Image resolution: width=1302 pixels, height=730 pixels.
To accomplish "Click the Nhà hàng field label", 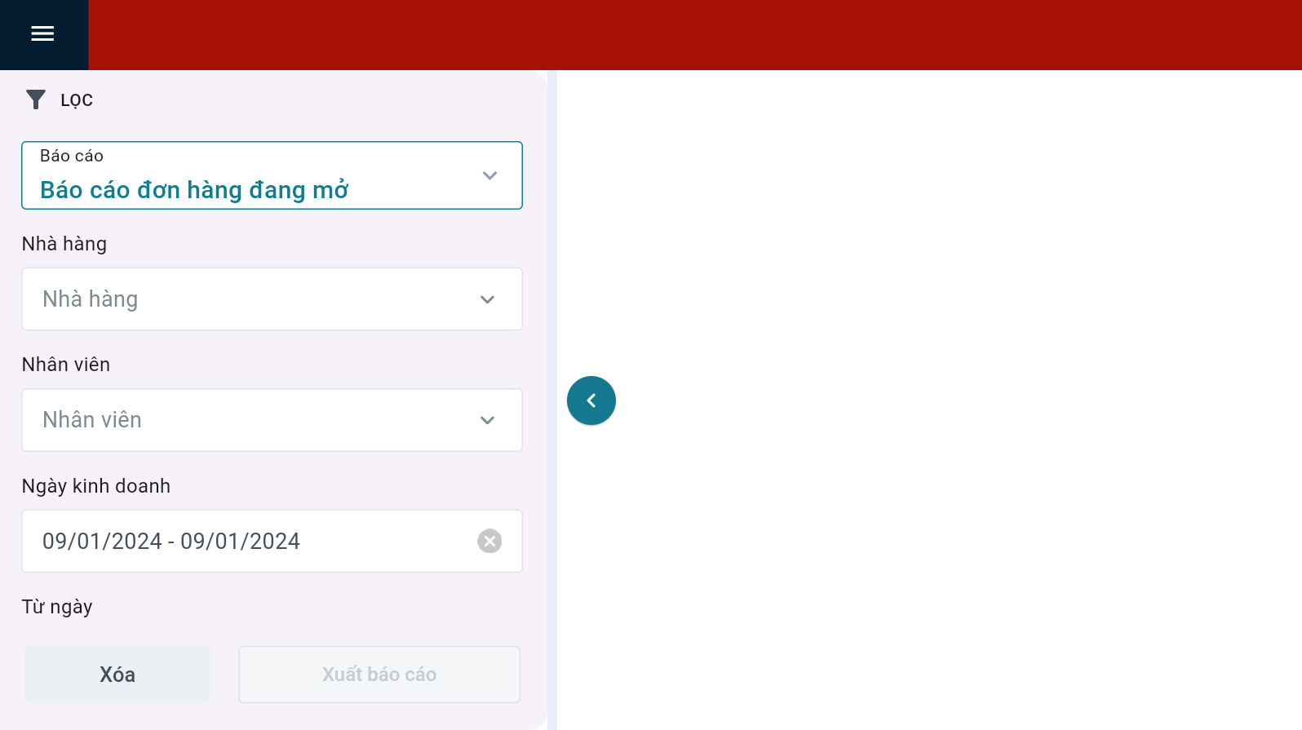I will [64, 244].
